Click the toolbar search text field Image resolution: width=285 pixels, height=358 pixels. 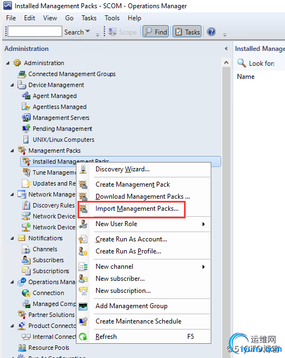[35, 31]
